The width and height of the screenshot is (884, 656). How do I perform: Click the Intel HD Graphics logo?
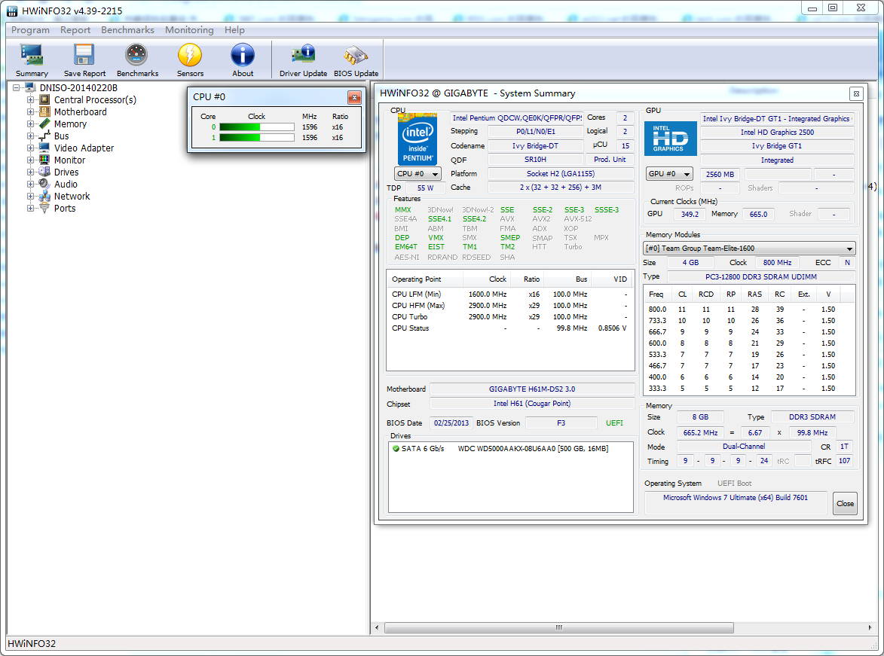pyautogui.click(x=670, y=139)
